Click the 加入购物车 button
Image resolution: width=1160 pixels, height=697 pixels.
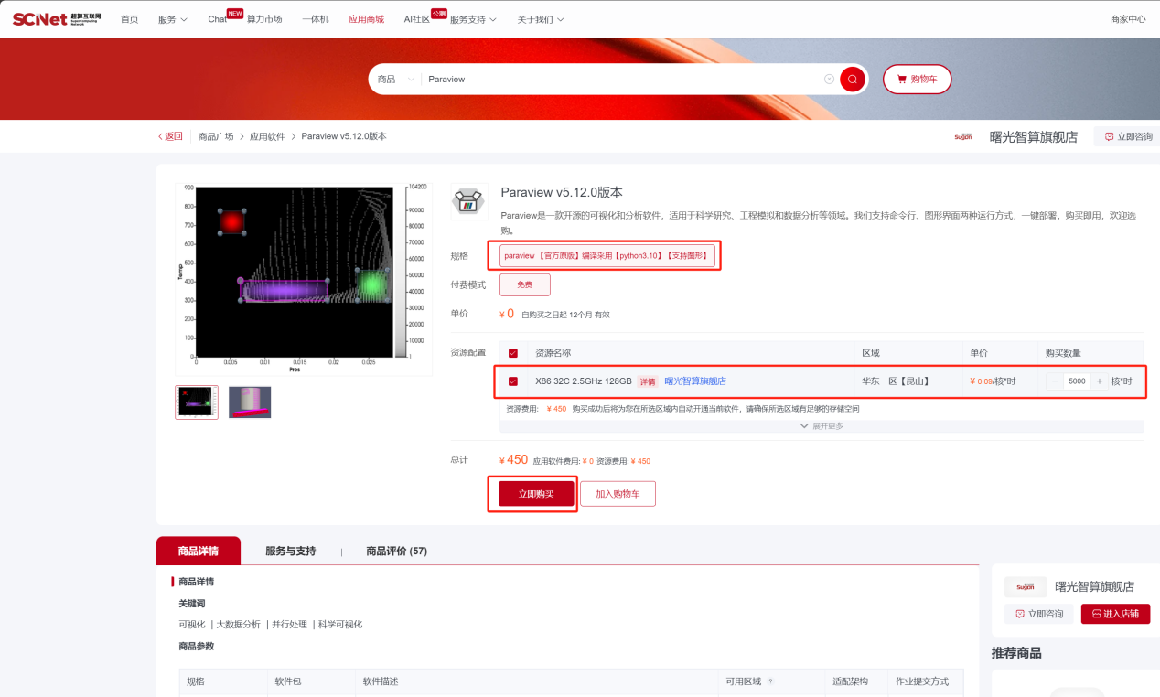click(x=618, y=494)
